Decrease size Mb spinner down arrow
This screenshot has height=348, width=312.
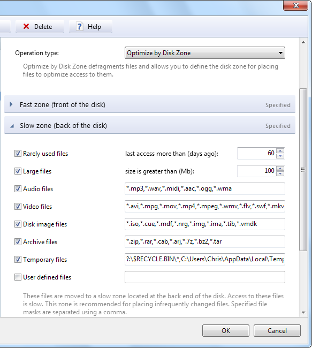[280, 174]
